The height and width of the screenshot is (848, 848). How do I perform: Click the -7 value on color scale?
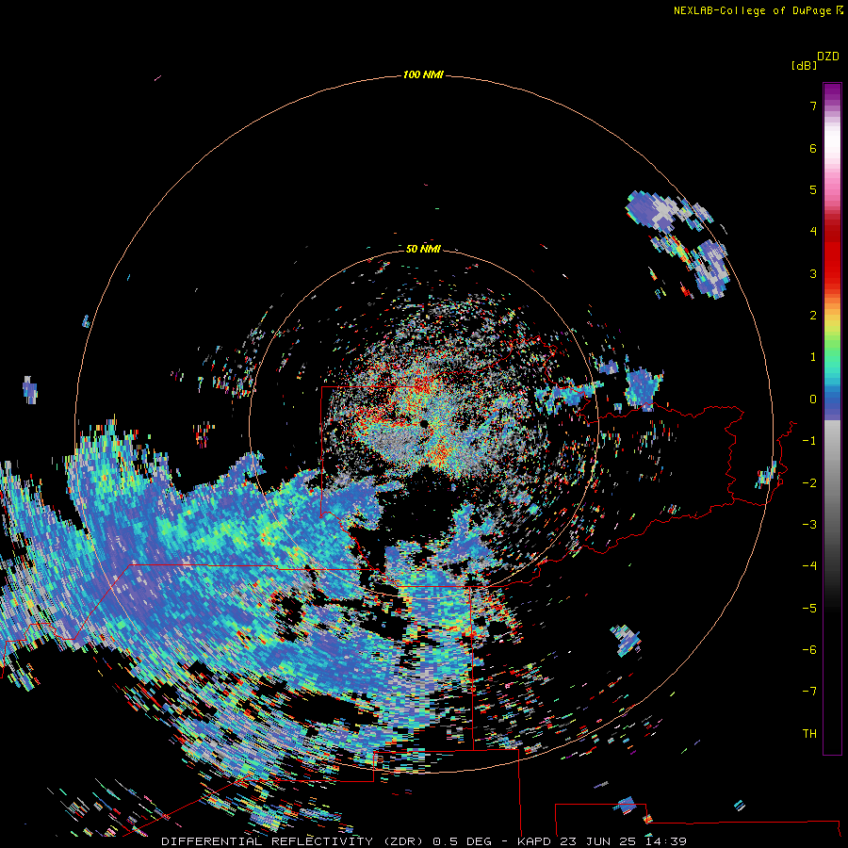809,692
